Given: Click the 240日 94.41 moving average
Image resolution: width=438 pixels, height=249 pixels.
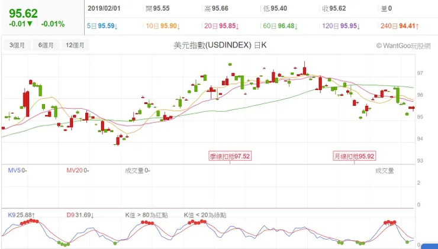Looking at the screenshot, I should point(400,26).
